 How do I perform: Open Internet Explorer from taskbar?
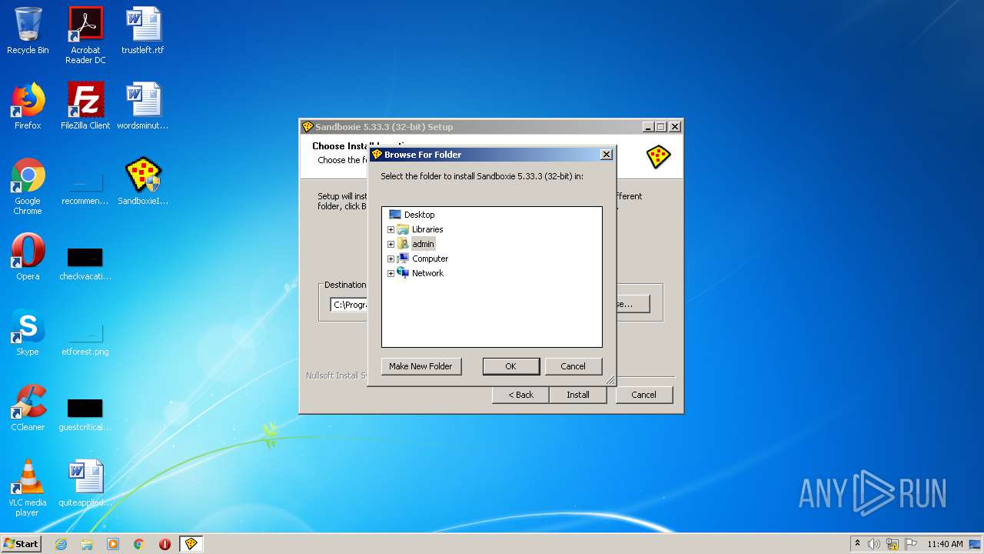[x=61, y=544]
